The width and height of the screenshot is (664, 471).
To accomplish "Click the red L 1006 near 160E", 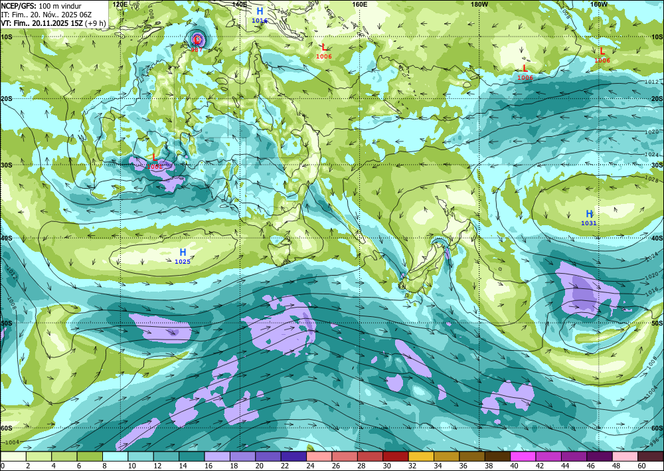I will click(x=324, y=47).
